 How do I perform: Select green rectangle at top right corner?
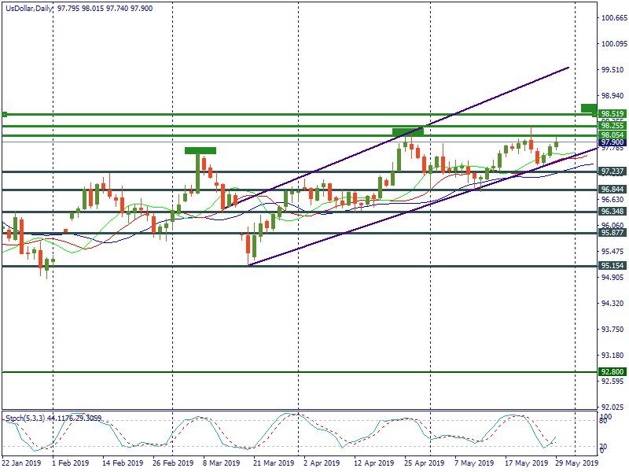pyautogui.click(x=588, y=107)
